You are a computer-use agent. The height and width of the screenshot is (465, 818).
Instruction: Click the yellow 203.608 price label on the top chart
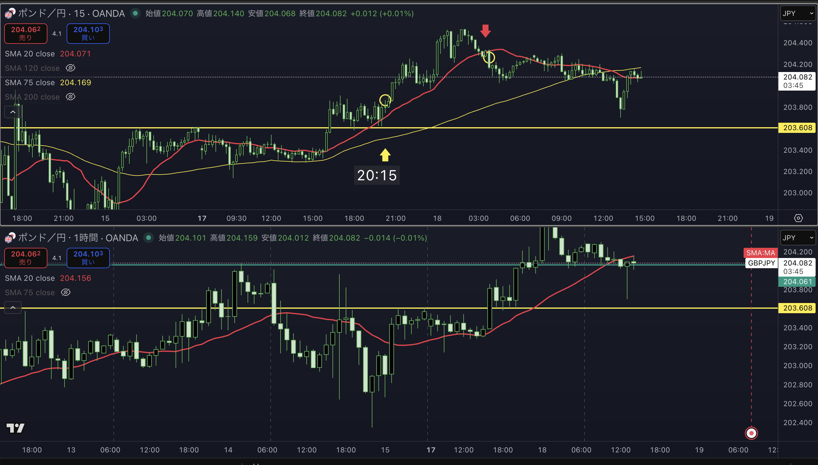click(797, 128)
